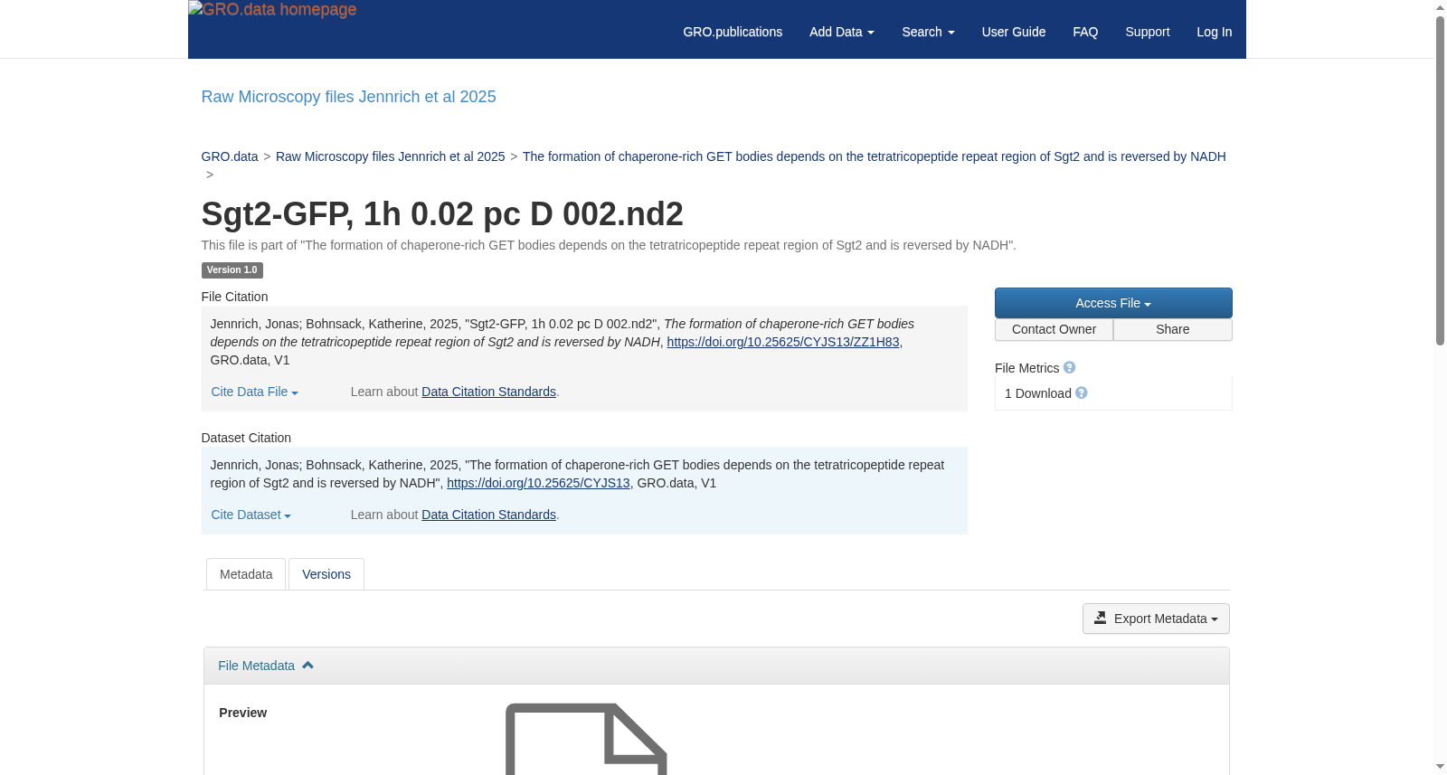1447x775 pixels.
Task: Click the Download count help question icon
Action: [x=1082, y=392]
